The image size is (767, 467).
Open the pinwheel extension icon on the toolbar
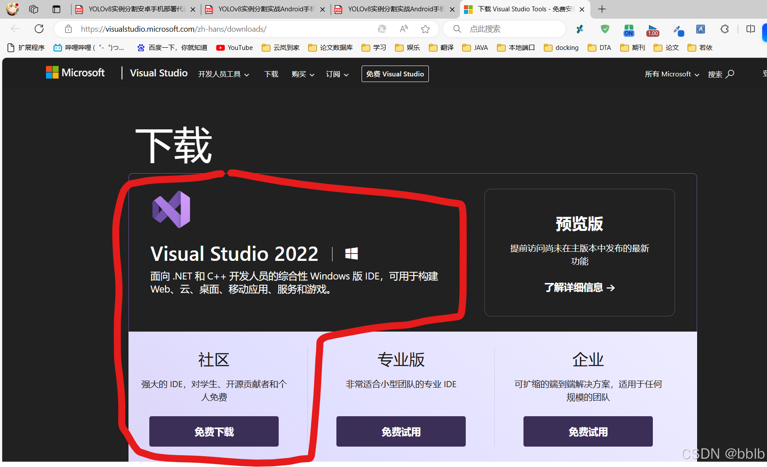coord(580,29)
